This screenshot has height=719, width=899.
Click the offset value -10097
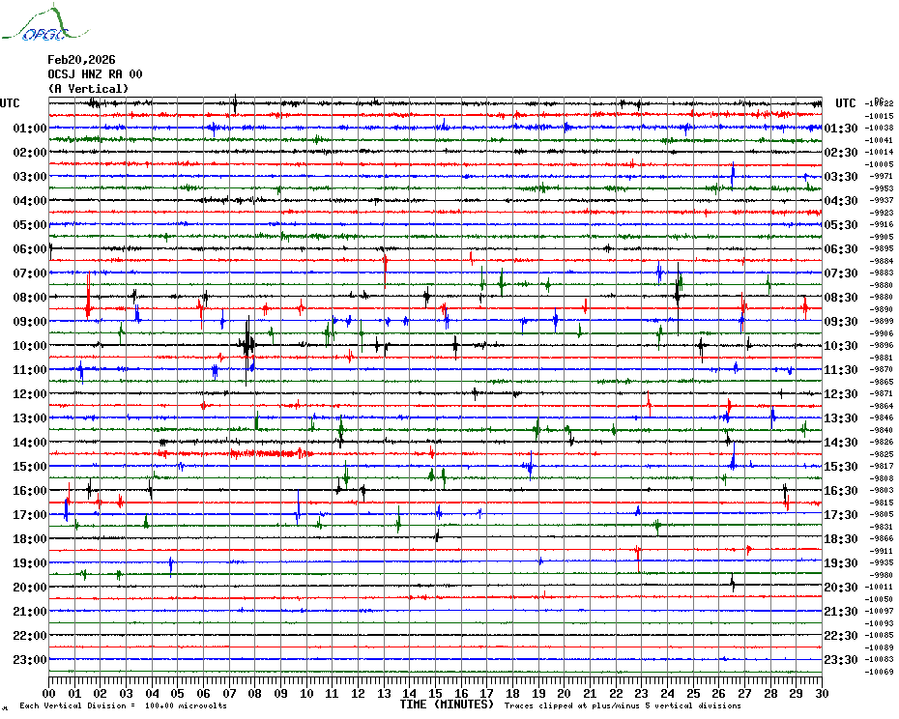880,611
